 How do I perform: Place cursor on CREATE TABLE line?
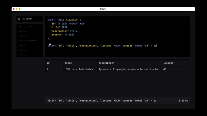pyautogui.click(x=64, y=20)
